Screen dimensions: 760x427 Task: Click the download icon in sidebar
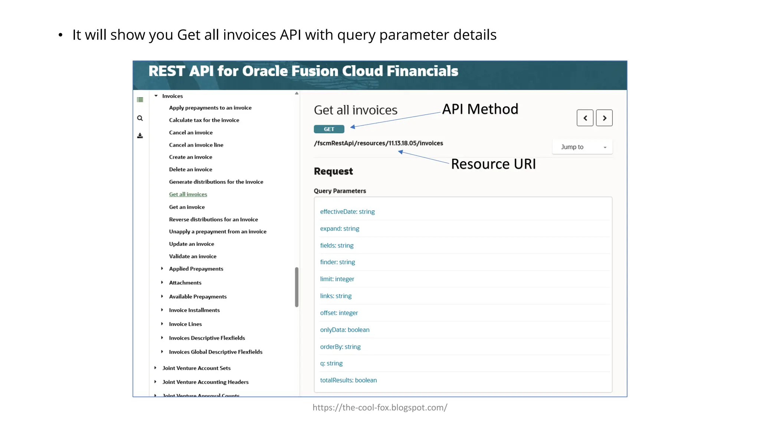[x=140, y=136]
